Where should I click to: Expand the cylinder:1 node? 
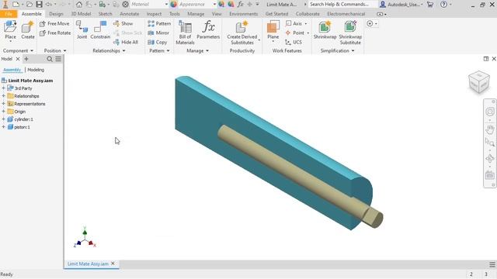coord(3,119)
